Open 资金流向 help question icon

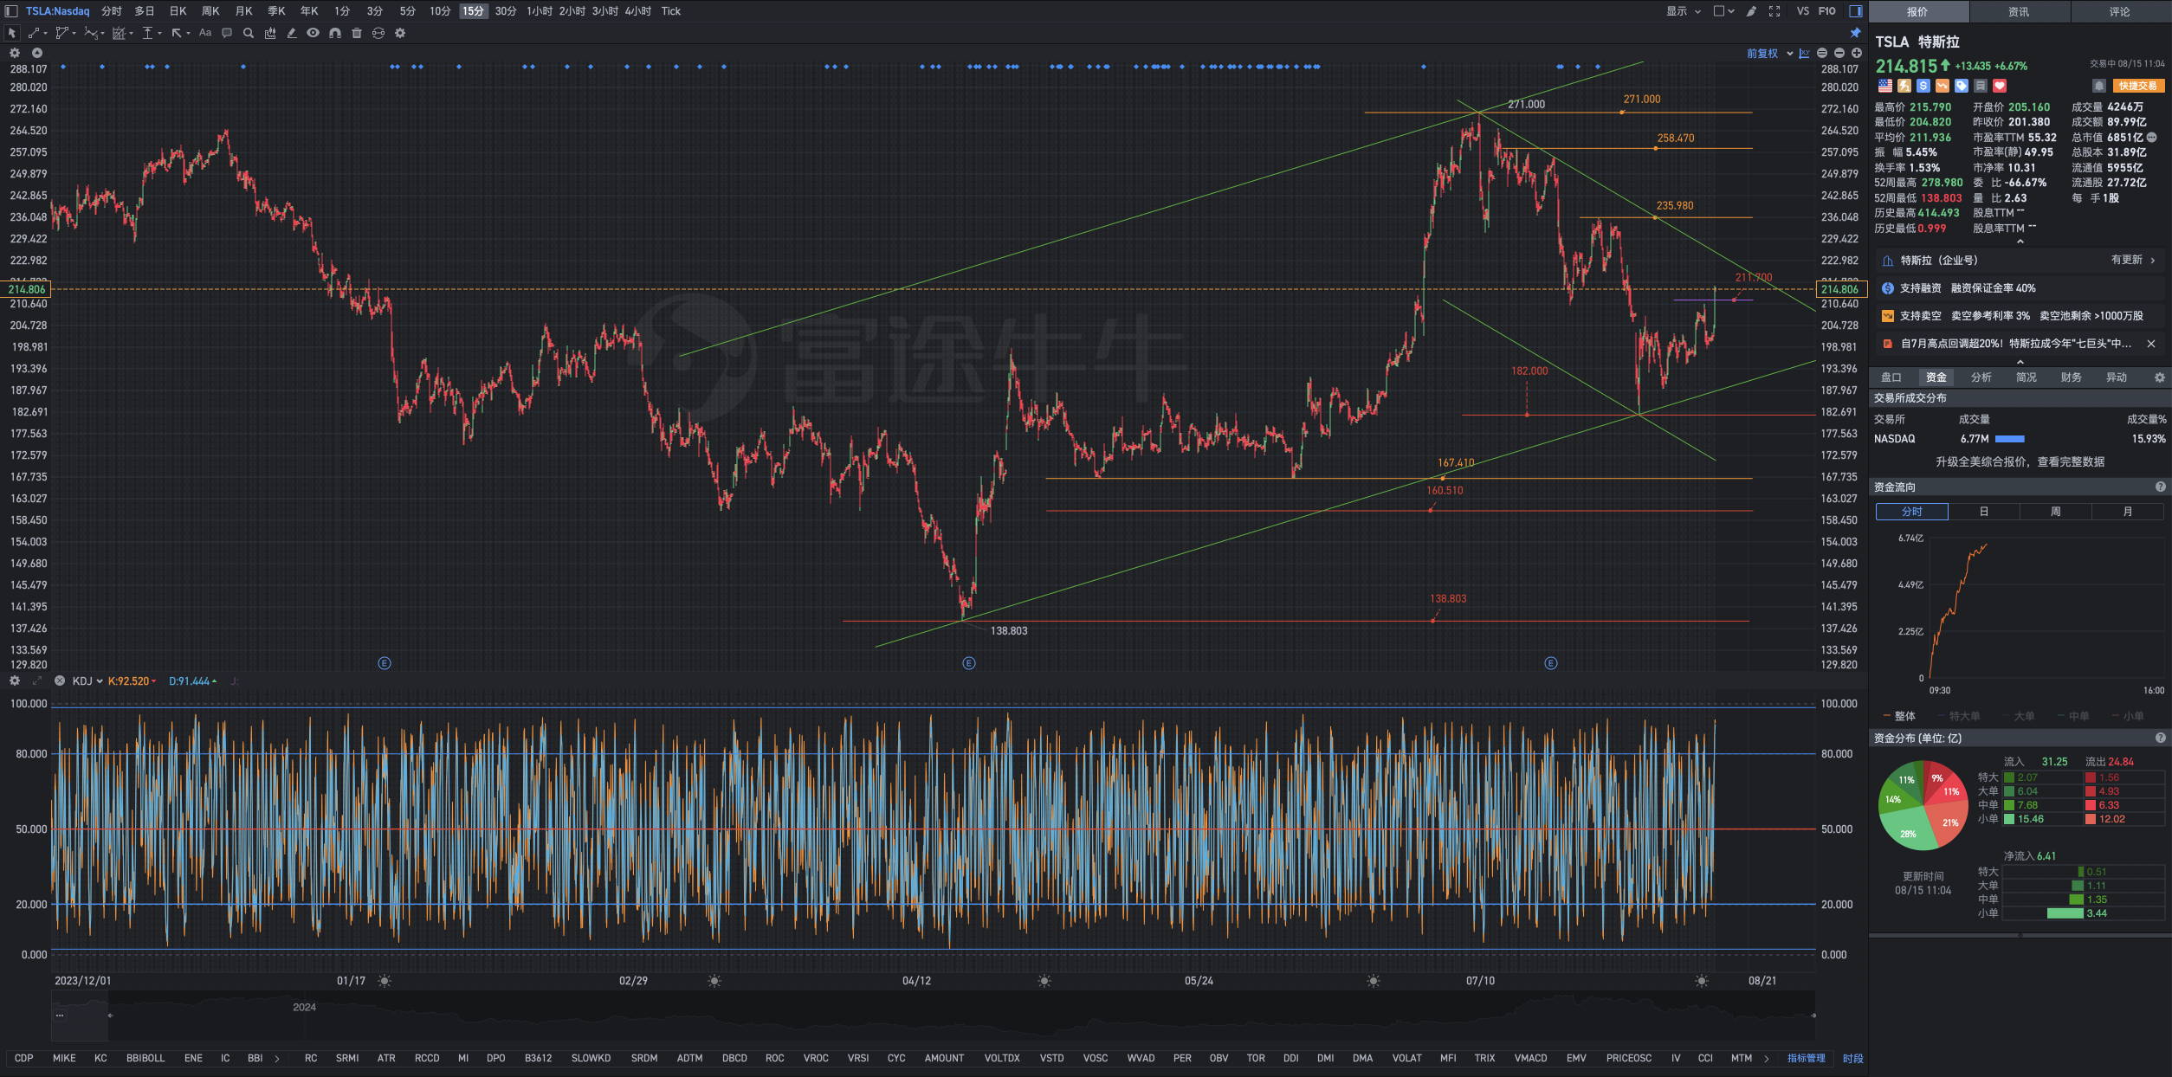coord(2160,487)
